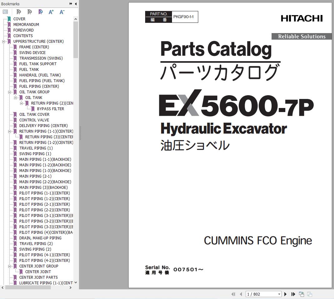Jump to last page button
This screenshot has width=334, height=299.
pyautogui.click(x=293, y=294)
